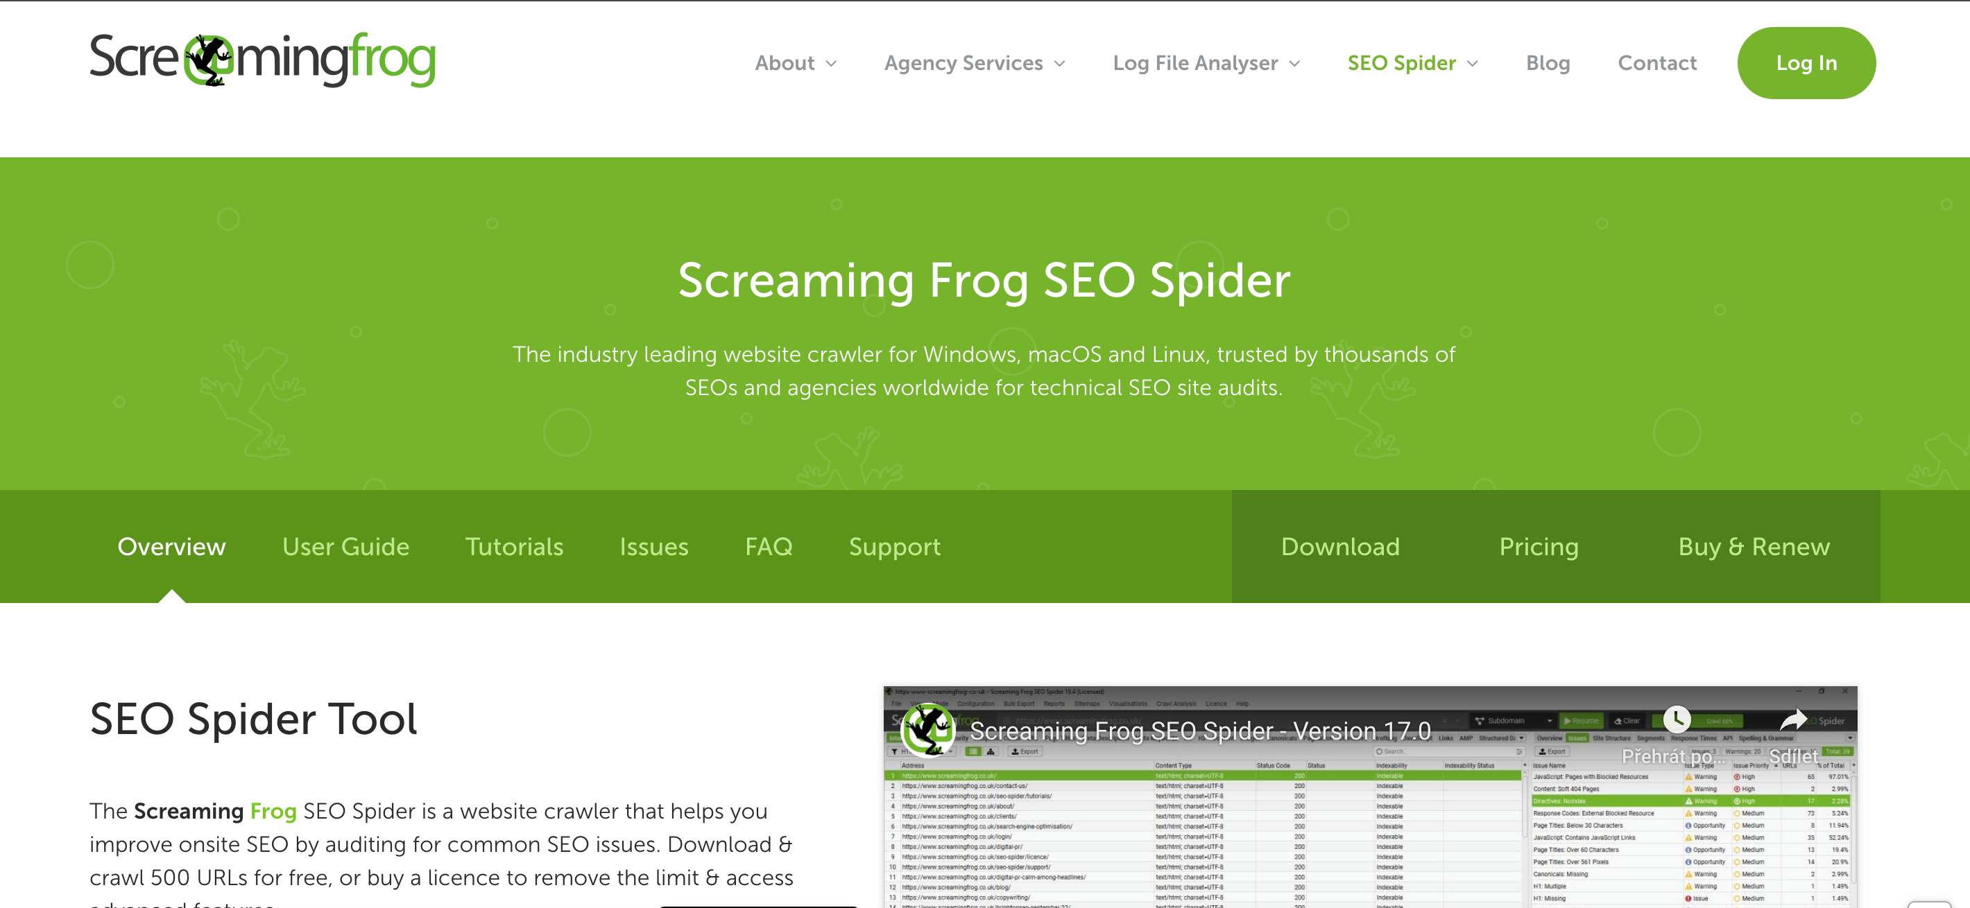Switch to the FAQ tab

769,546
